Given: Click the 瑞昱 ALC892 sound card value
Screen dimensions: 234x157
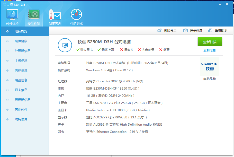Looking at the screenshot, I should tap(124, 124).
